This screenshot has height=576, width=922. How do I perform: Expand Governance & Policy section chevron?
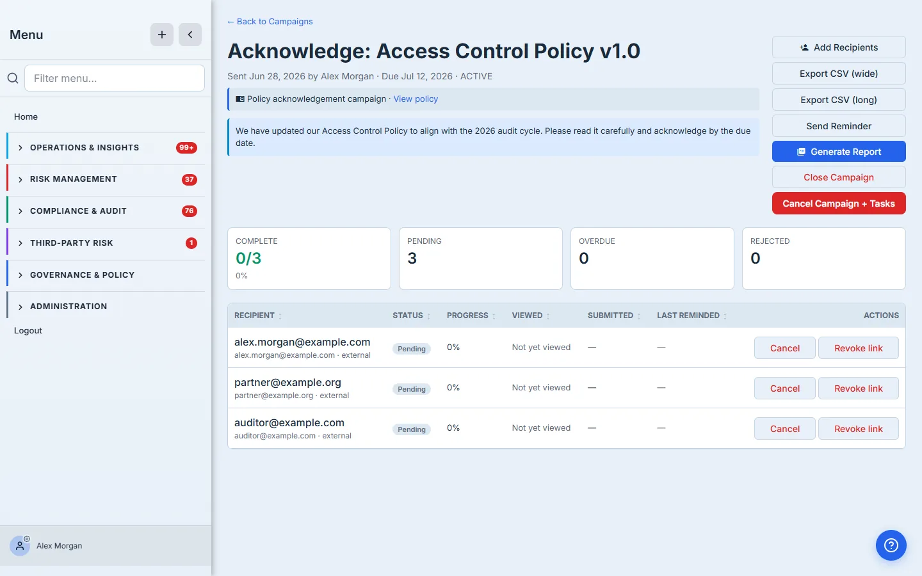click(x=20, y=275)
